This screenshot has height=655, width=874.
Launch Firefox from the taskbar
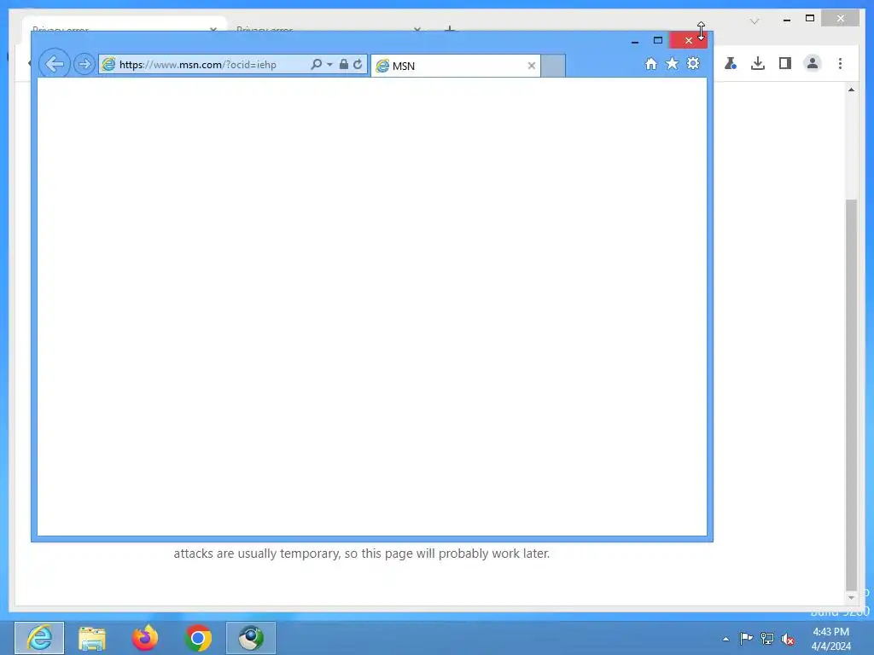(x=145, y=638)
